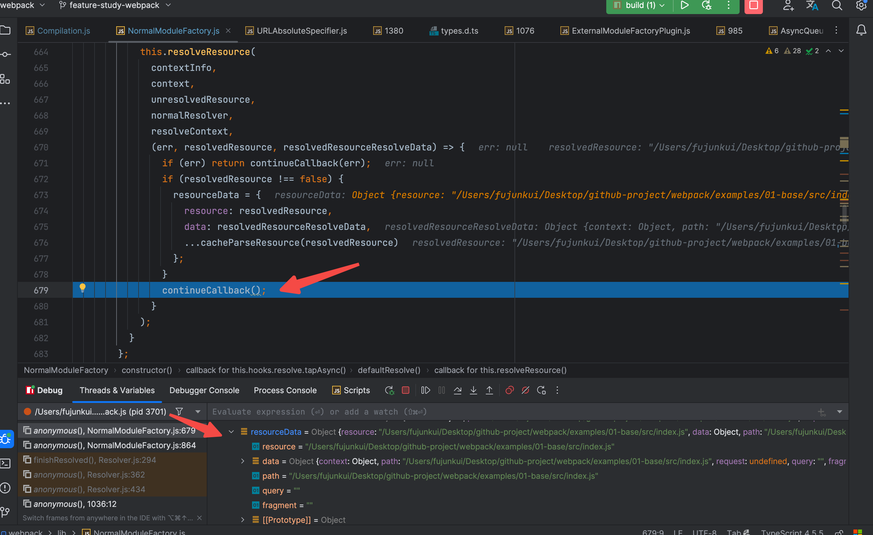
Task: Click the Step Into arrow icon
Action: click(473, 390)
